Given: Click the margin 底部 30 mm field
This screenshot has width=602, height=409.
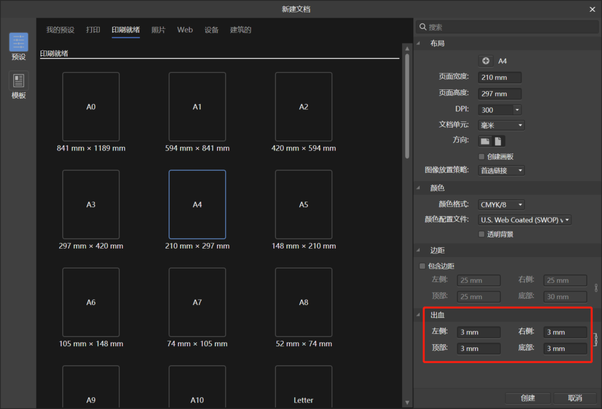Looking at the screenshot, I should pyautogui.click(x=565, y=297).
